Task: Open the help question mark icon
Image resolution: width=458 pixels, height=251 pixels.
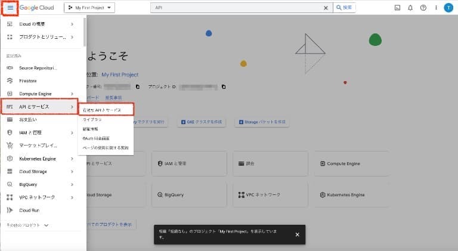Action: (x=423, y=8)
